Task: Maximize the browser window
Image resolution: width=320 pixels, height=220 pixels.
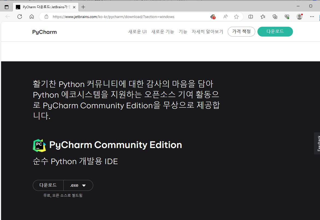Action: [311, 6]
